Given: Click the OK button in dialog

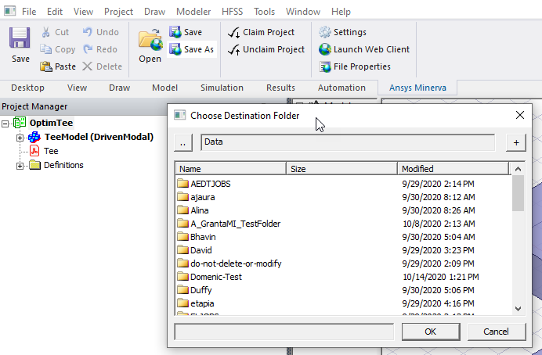Looking at the screenshot, I should (430, 332).
